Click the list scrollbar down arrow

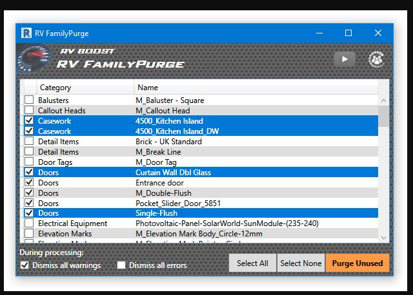click(x=383, y=238)
